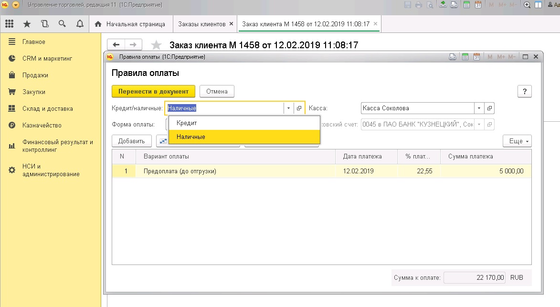This screenshot has height=307, width=560.
Task: Click the search magnifier icon
Action: [x=62, y=24]
